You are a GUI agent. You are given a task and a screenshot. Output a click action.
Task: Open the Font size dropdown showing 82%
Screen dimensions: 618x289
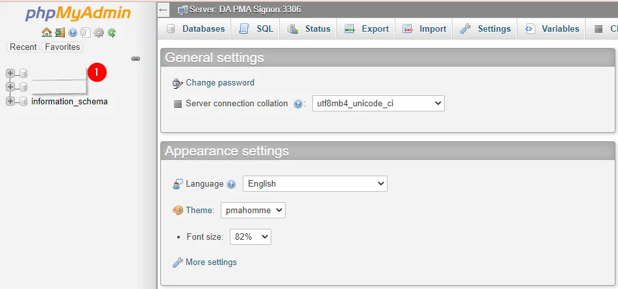[251, 237]
